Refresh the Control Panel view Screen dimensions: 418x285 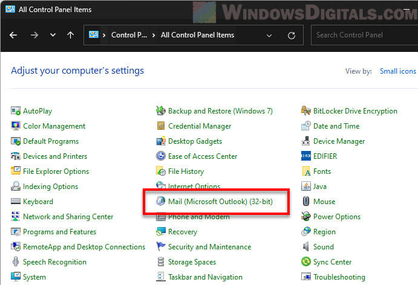click(x=292, y=36)
